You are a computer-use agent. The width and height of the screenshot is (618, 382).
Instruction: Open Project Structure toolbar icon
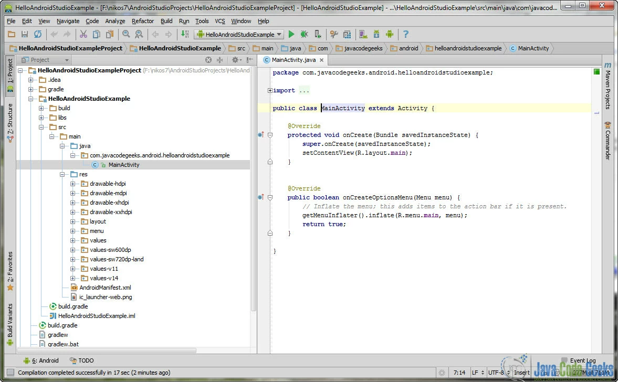tap(347, 34)
